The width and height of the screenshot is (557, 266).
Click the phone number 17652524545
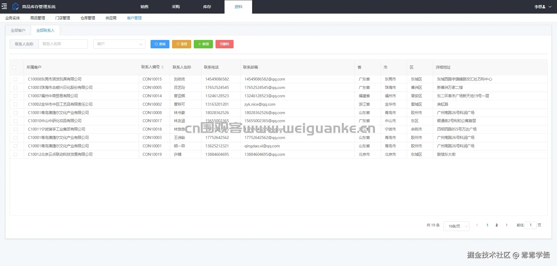(x=217, y=87)
